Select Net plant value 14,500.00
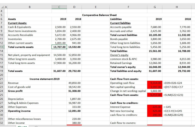Viewport: 195px width, 127px height. coord(59,55)
